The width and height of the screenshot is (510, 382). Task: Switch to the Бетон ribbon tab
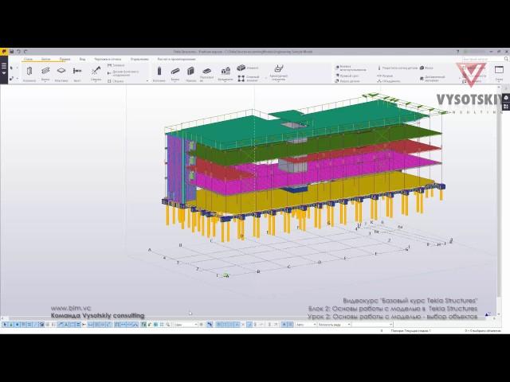pyautogui.click(x=46, y=59)
